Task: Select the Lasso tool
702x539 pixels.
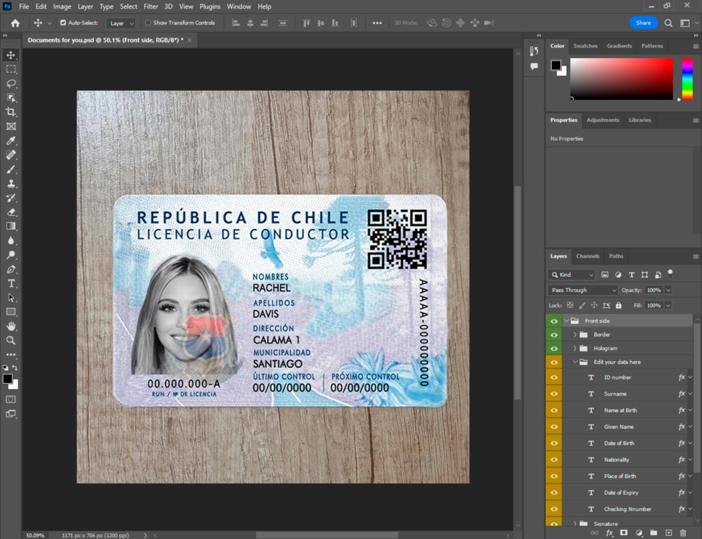Action: [11, 83]
